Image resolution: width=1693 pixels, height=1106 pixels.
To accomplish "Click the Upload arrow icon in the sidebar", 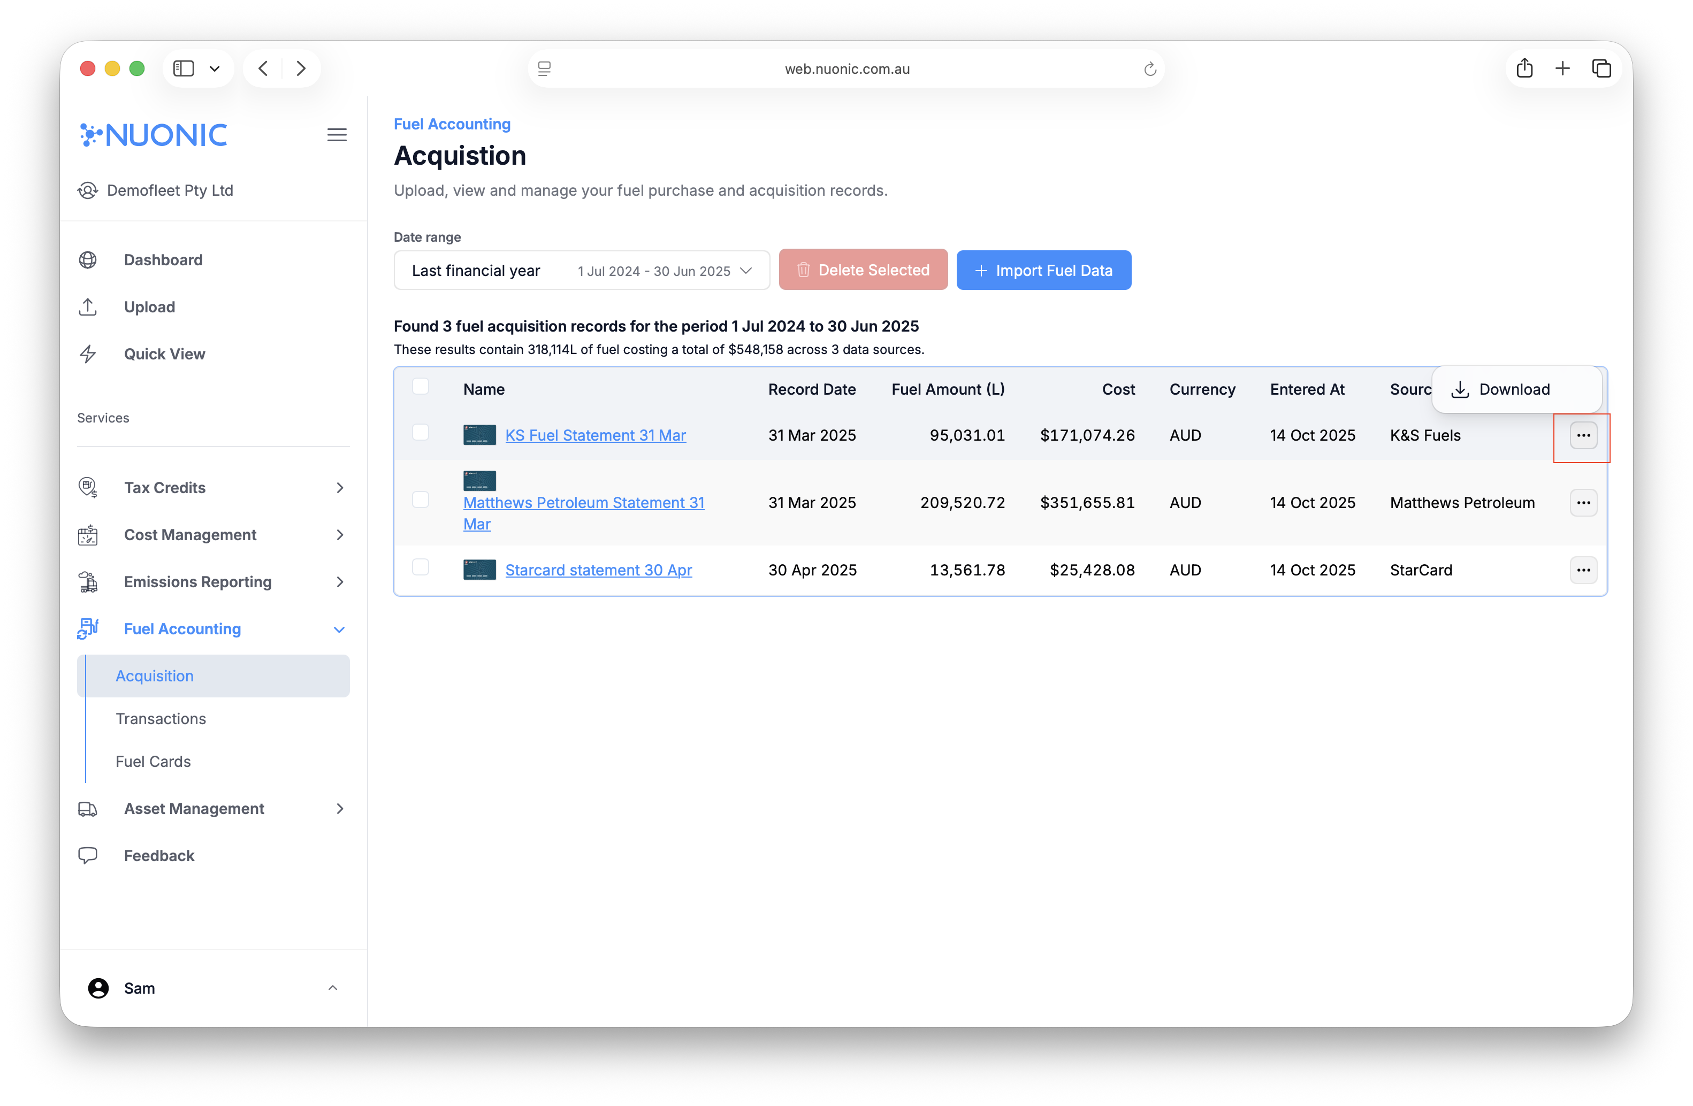I will coord(88,307).
